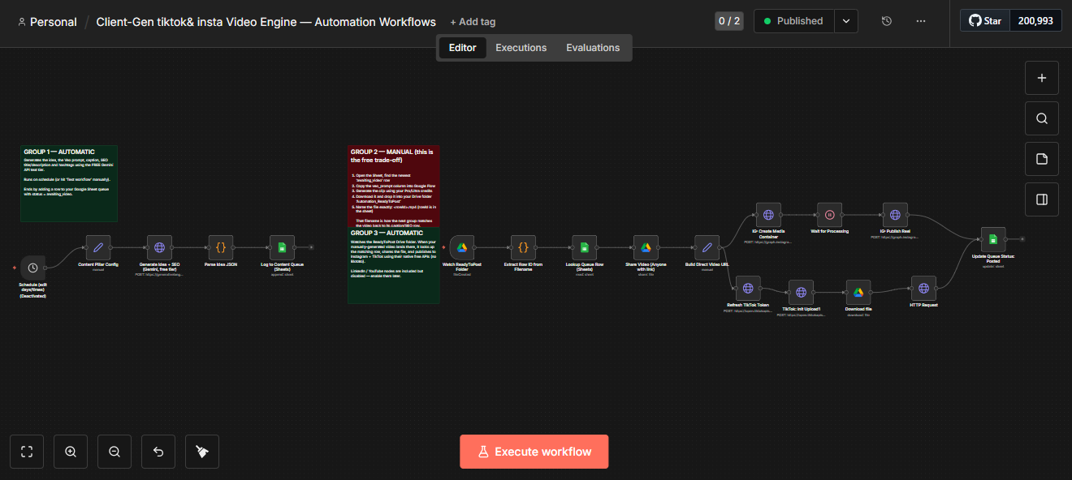Undo the last canvas action
Viewport: 1072px width, 480px height.
[x=158, y=452]
